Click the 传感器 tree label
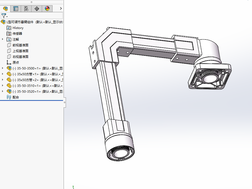The height and width of the screenshot is (189, 252). [x=17, y=34]
